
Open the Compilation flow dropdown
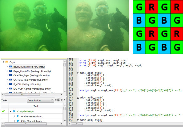click(x=41, y=100)
